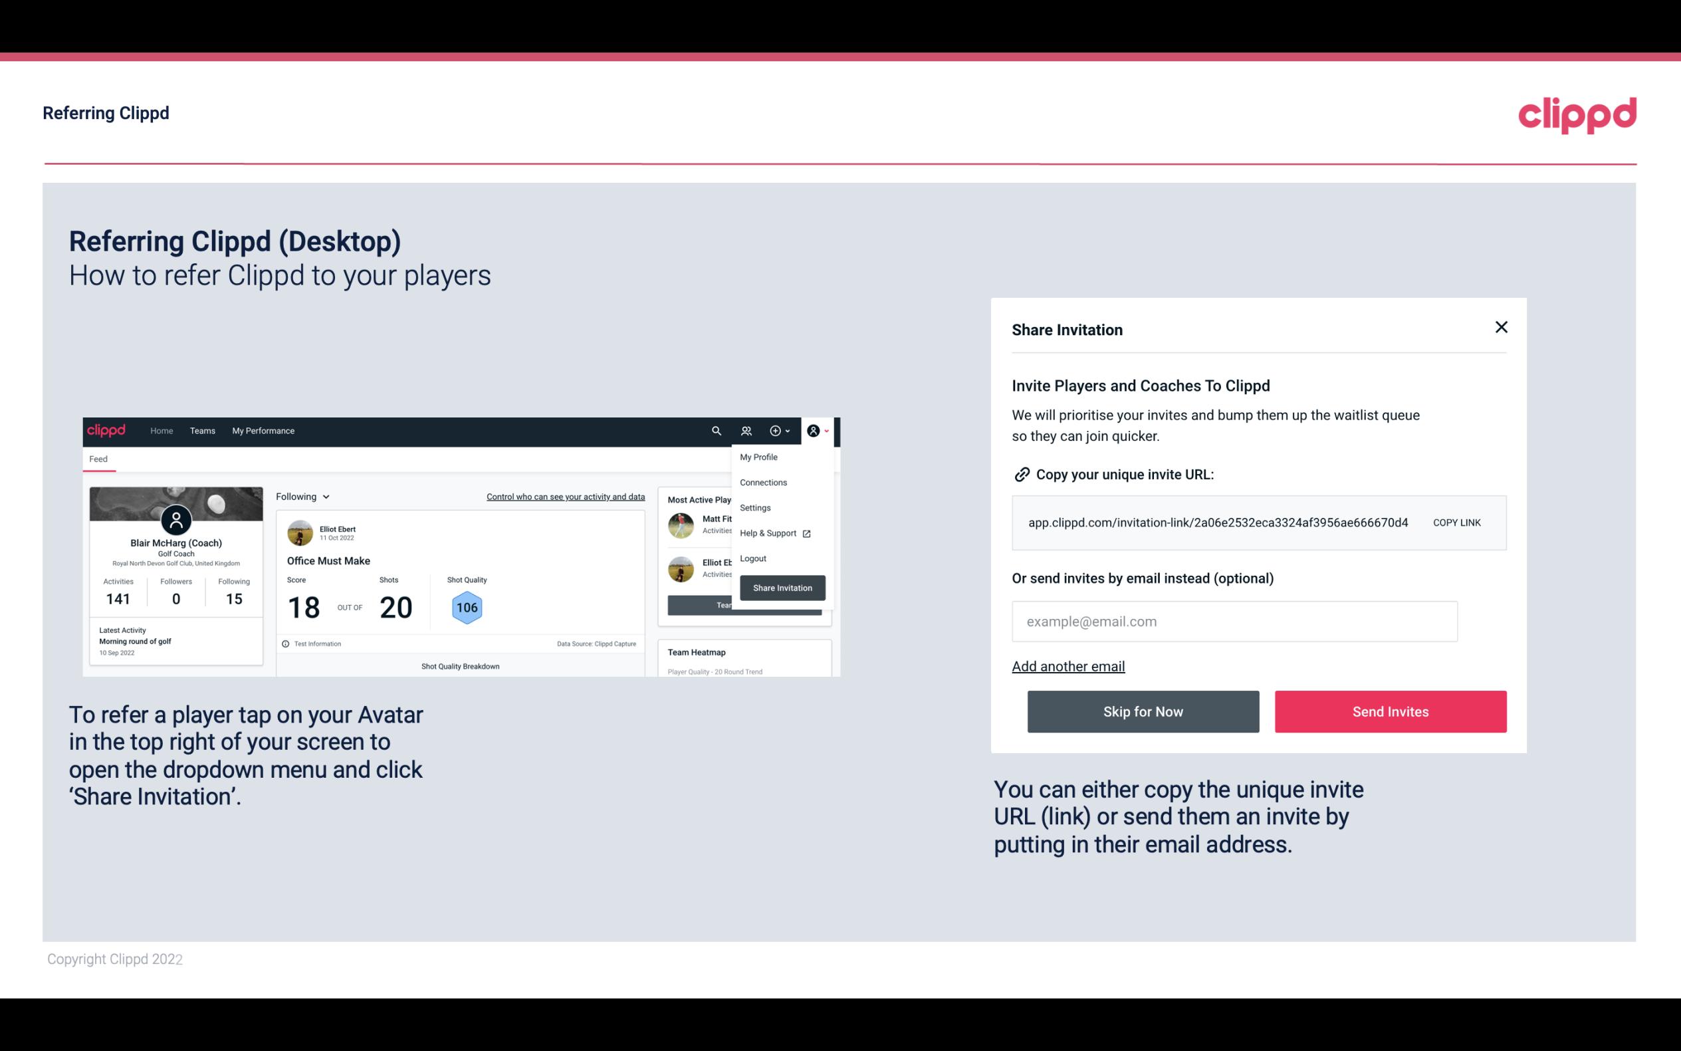Click 'Following' dropdown on player profile
This screenshot has width=1681, height=1051.
[301, 495]
